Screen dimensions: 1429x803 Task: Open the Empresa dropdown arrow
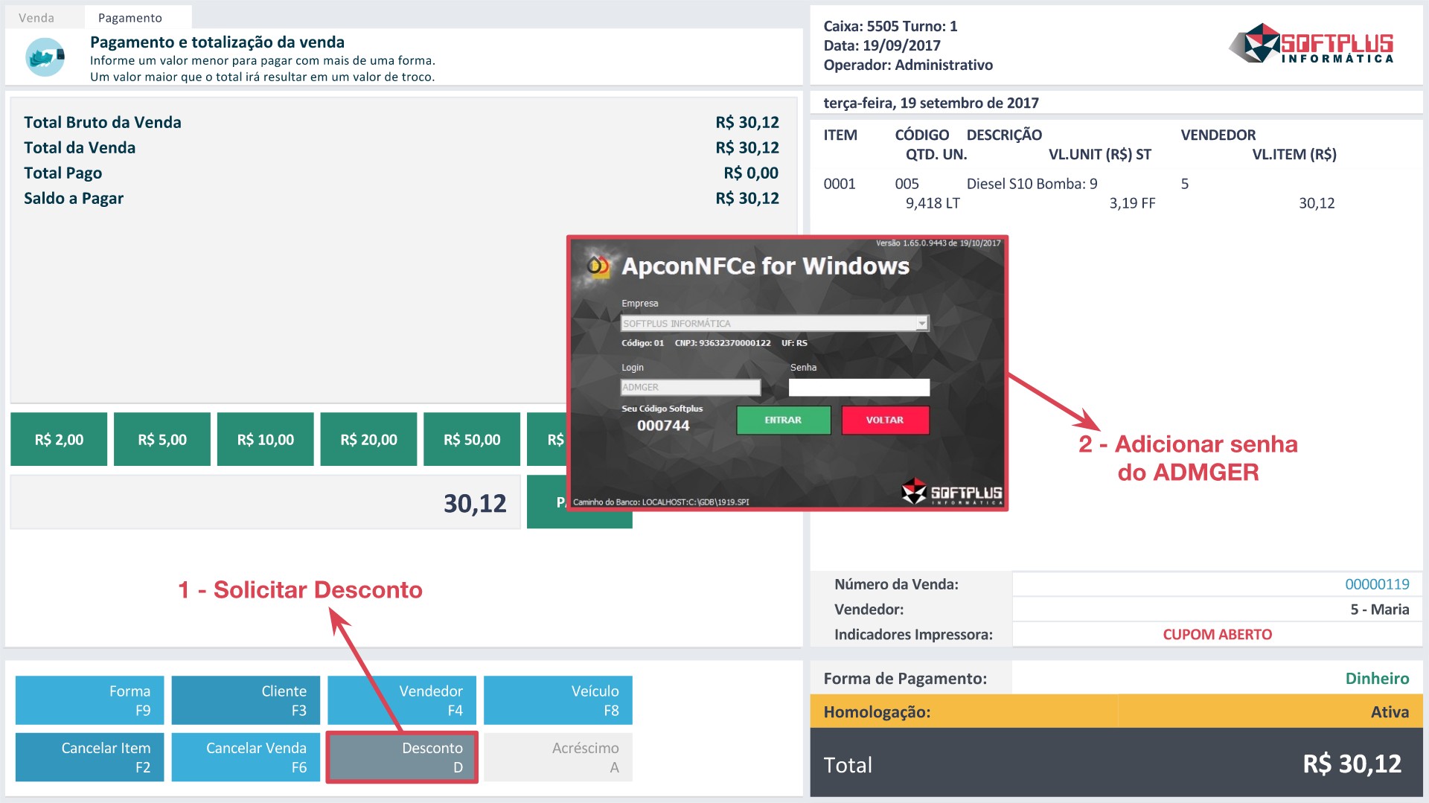(x=922, y=324)
